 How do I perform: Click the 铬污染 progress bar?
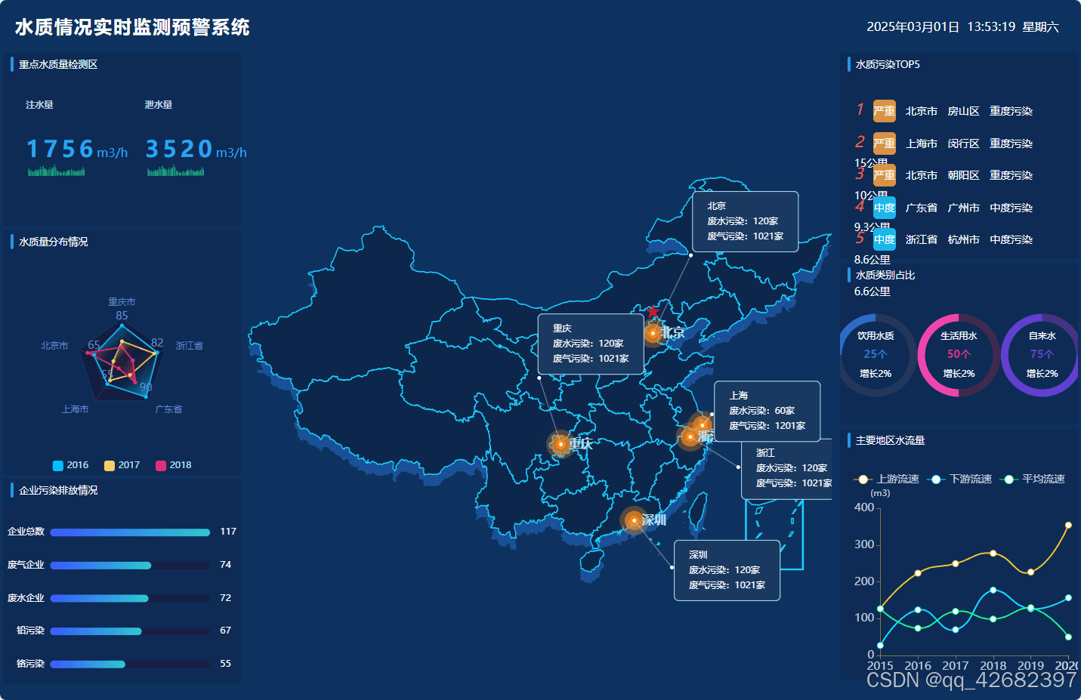click(130, 665)
